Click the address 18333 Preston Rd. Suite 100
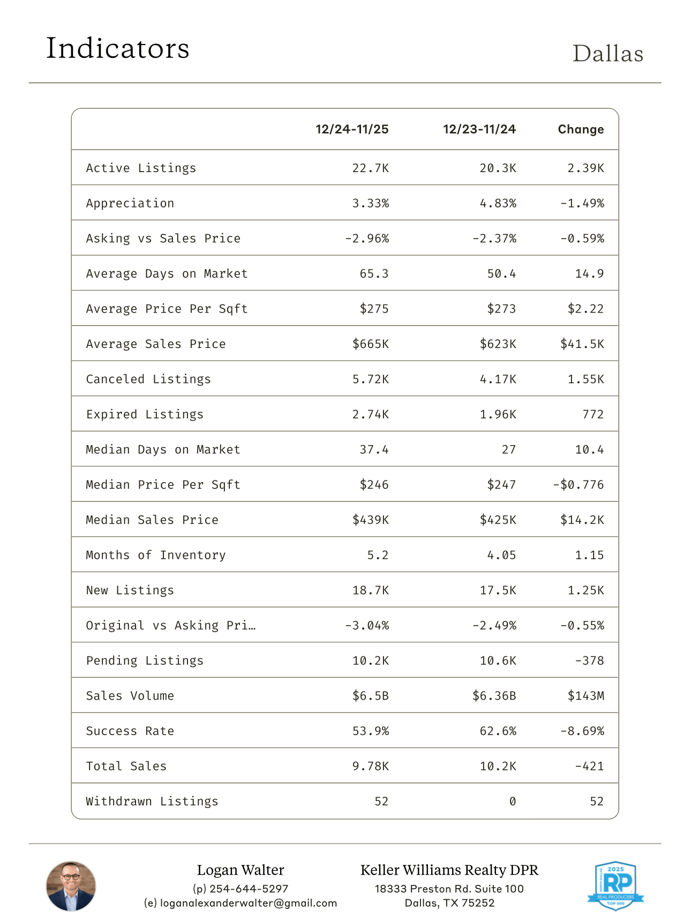 [449, 889]
